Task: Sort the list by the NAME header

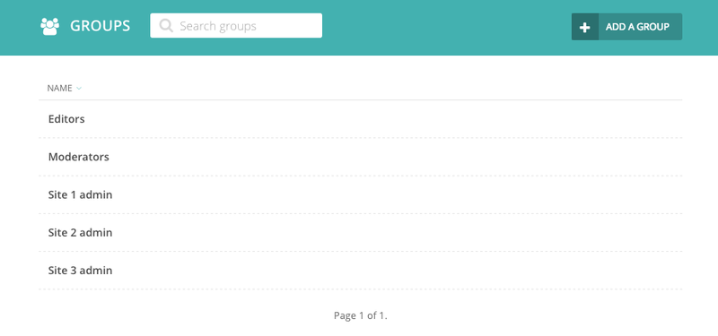Action: coord(59,88)
